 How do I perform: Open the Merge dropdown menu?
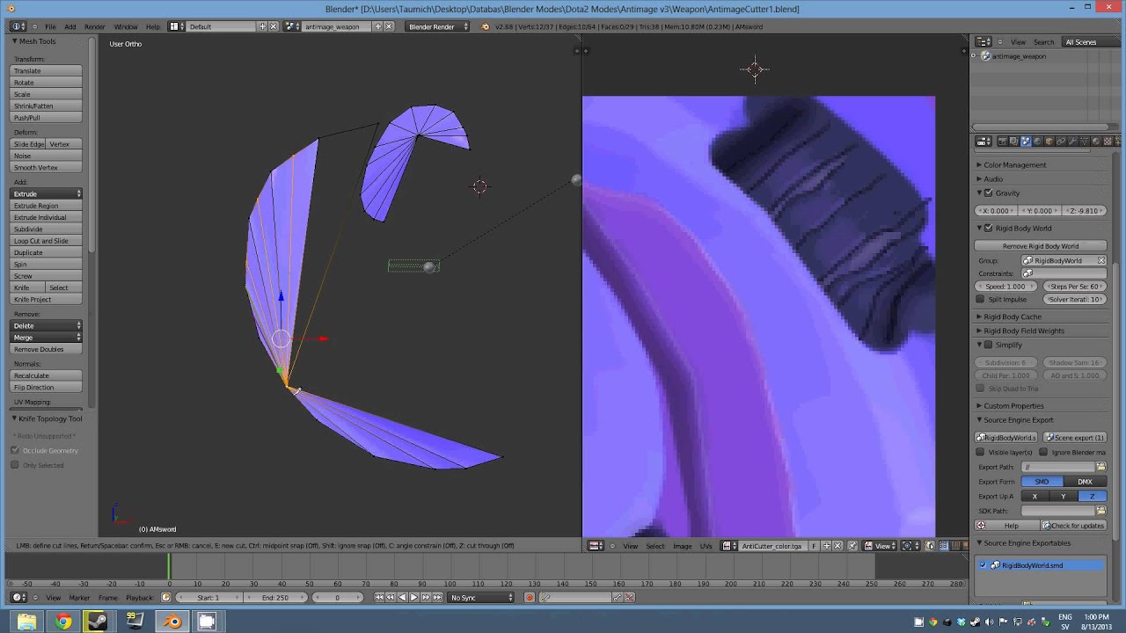coord(47,338)
